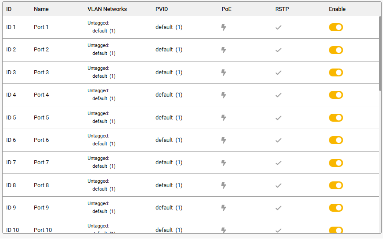Select the Port 2 name cell
The image size is (383, 242).
pos(41,50)
